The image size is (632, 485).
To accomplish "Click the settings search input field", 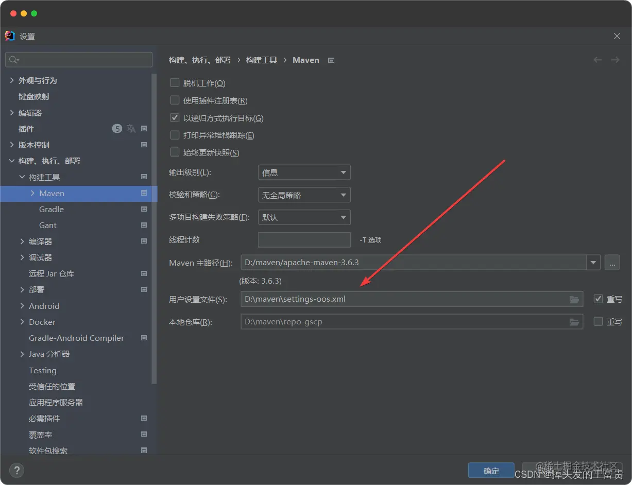I will point(79,60).
